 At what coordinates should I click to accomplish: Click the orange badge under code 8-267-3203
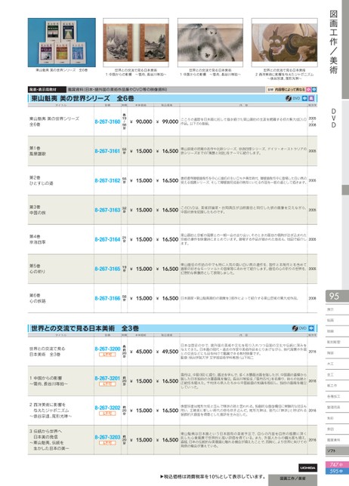(107, 442)
